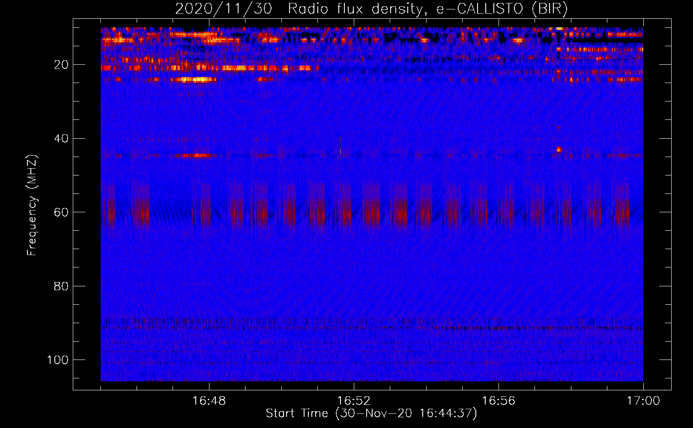The width and height of the screenshot is (693, 428).
Task: Click the "Start Time (30-Nov-20 16:44:37)" axis label
Action: [x=371, y=413]
